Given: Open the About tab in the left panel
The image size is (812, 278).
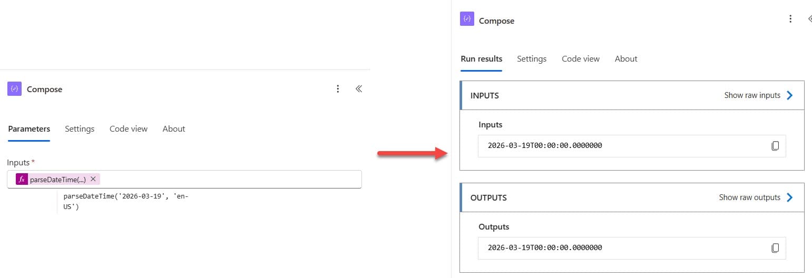Looking at the screenshot, I should 174,129.
